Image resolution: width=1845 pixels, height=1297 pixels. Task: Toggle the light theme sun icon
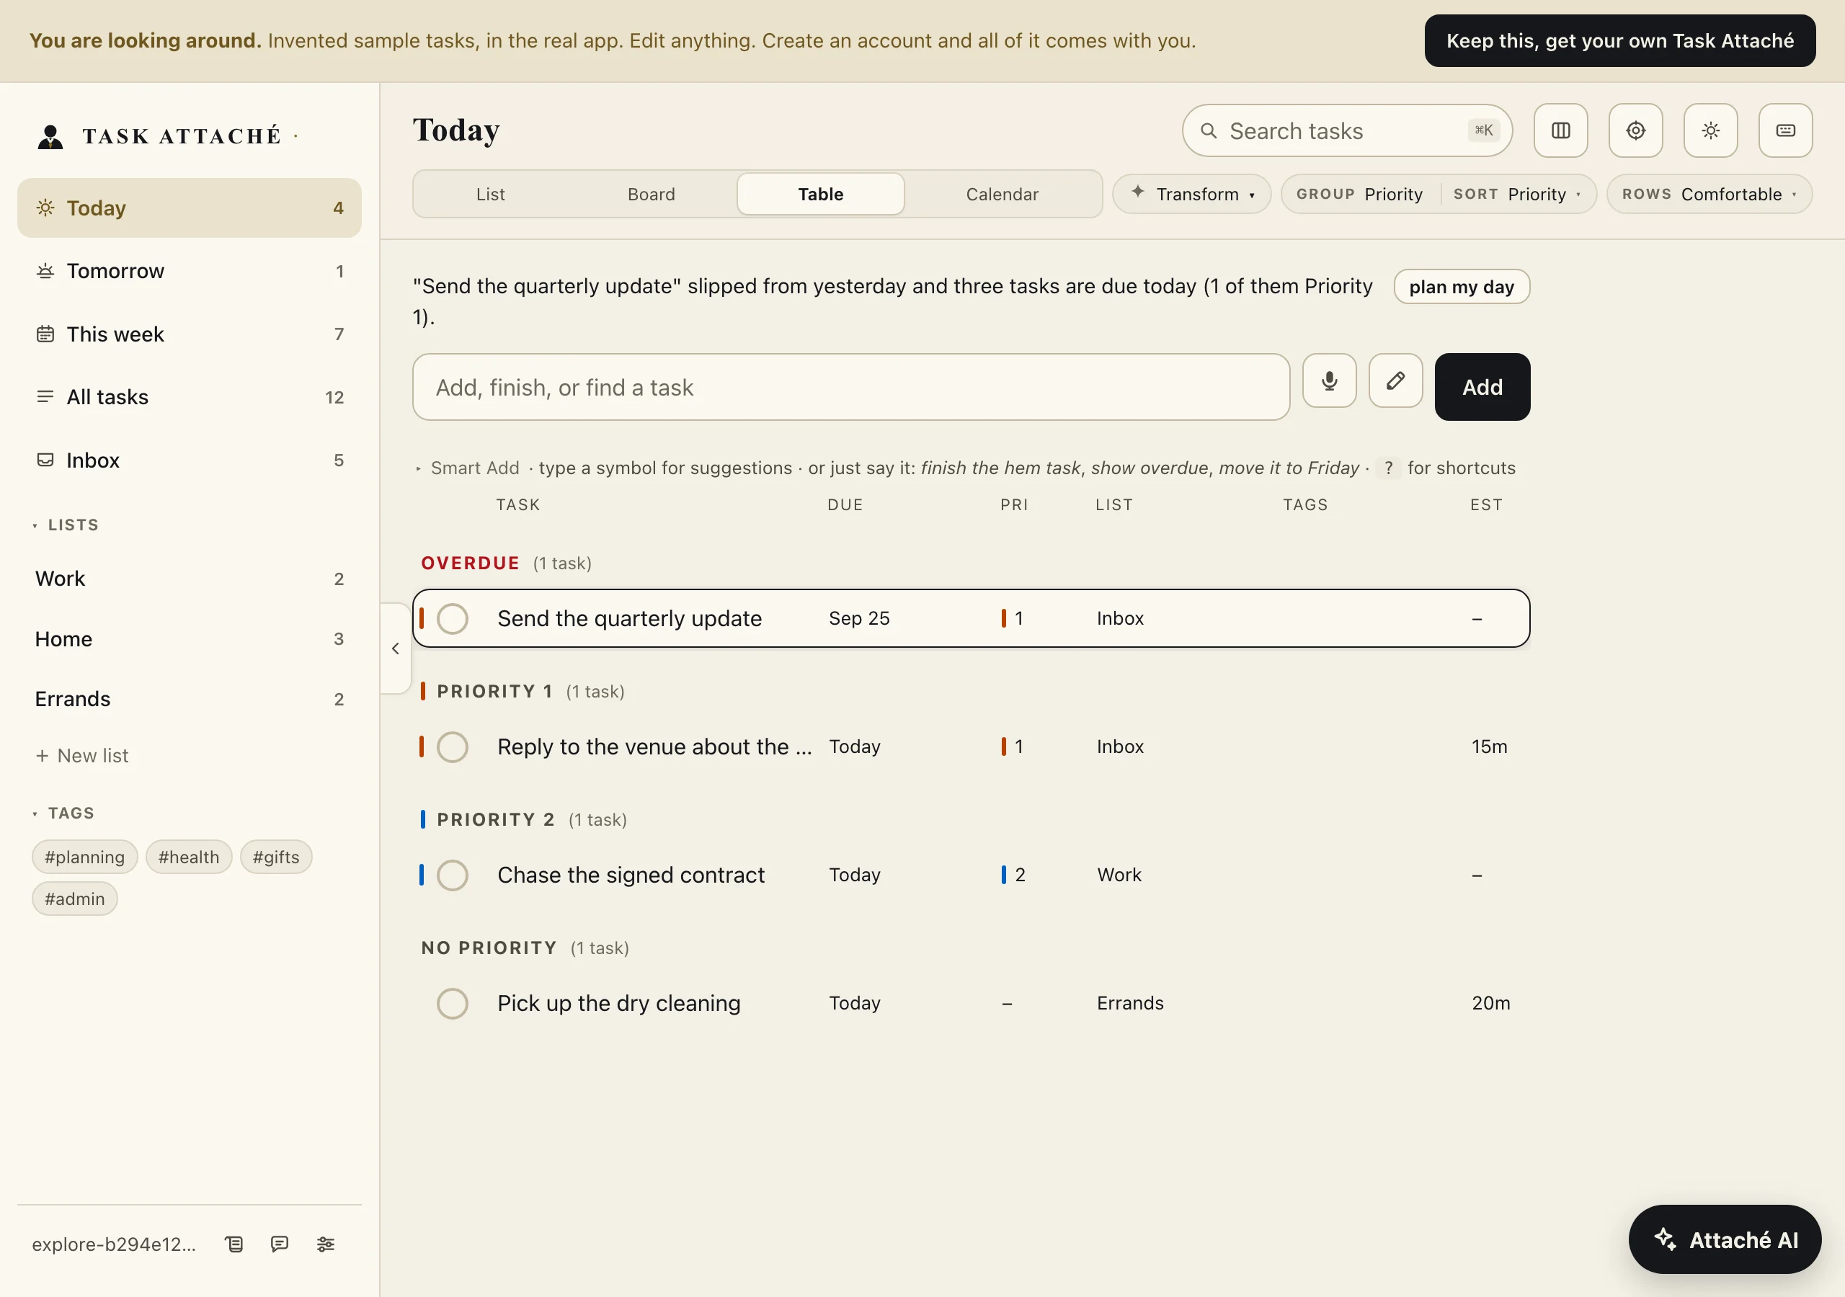pos(1711,130)
